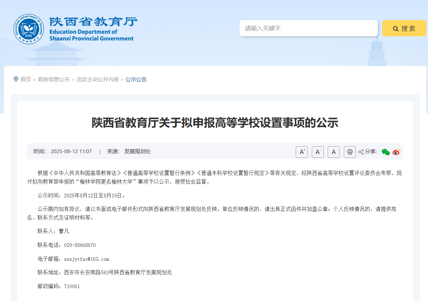Select the announcement title text
Image resolution: width=428 pixels, height=301 pixels.
point(214,122)
